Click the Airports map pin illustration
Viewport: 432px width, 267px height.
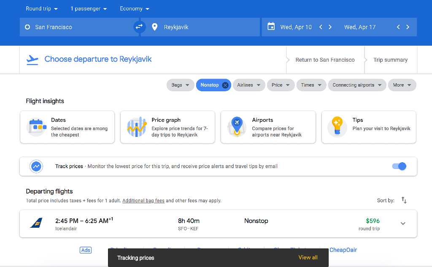pos(237,127)
